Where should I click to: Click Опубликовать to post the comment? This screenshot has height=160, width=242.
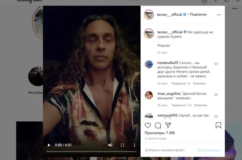click(209, 150)
